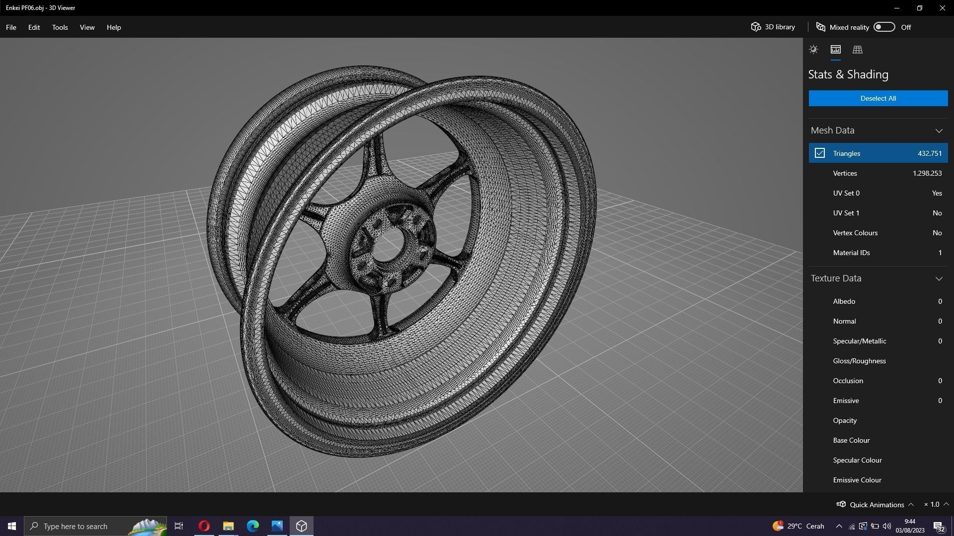
Task: Select the Stats & Shading panel icon
Action: [835, 50]
